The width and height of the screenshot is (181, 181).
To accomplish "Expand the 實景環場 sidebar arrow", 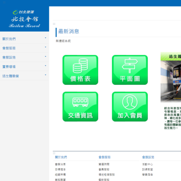I will coord(45,66).
